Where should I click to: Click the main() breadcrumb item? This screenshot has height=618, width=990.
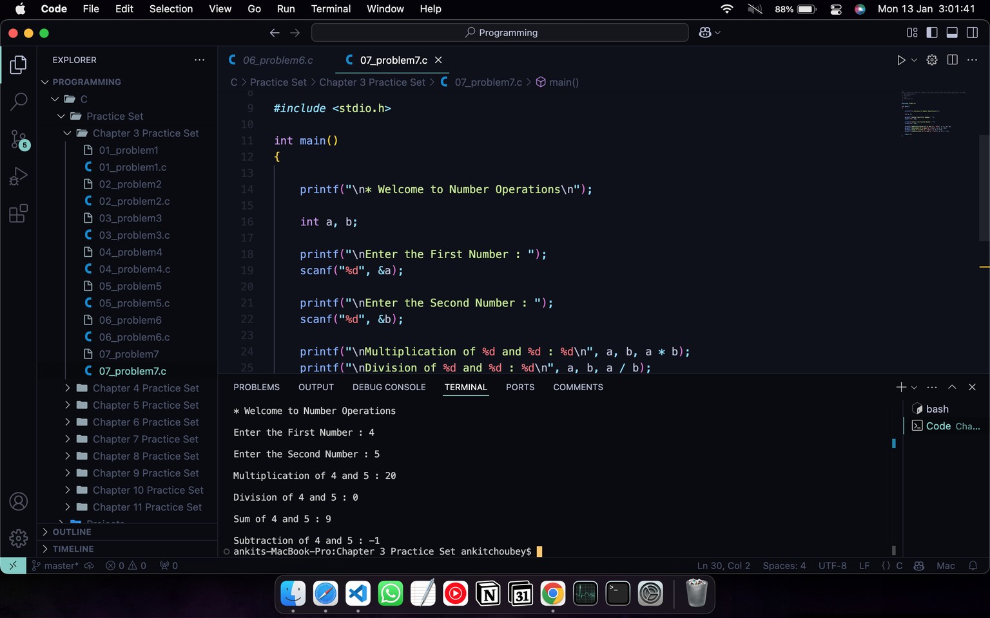[x=558, y=82]
